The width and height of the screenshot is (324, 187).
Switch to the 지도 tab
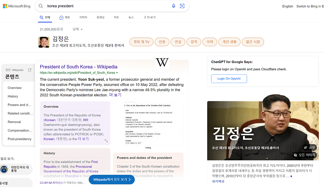point(116,17)
